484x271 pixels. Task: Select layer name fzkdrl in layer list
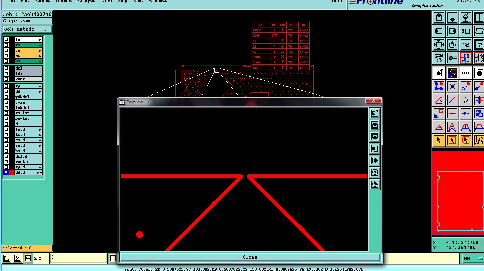(28, 108)
